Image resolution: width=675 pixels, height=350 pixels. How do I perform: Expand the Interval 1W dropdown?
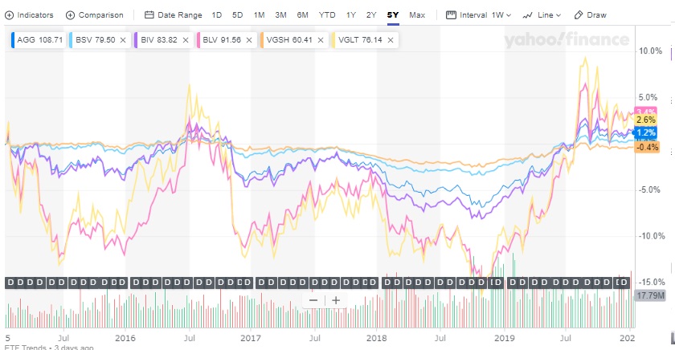pos(501,15)
